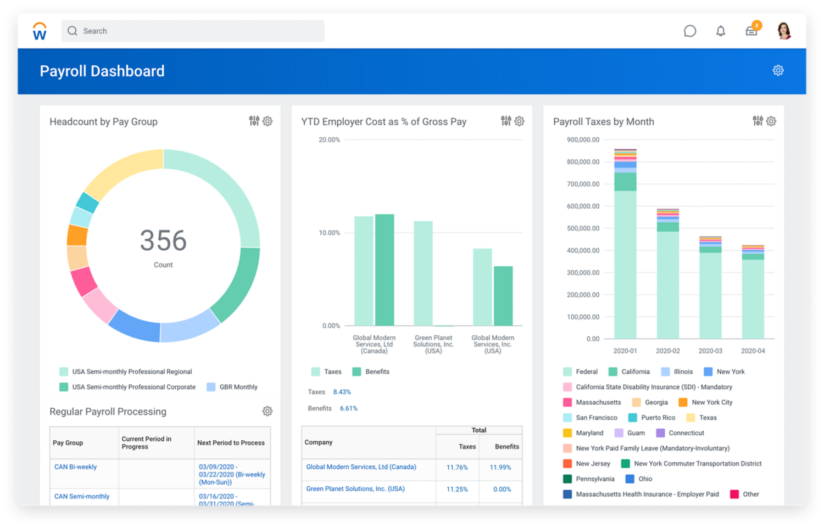Click the GBR Monthly legend color swatch
Viewport: 824px width, 528px height.
(211, 387)
